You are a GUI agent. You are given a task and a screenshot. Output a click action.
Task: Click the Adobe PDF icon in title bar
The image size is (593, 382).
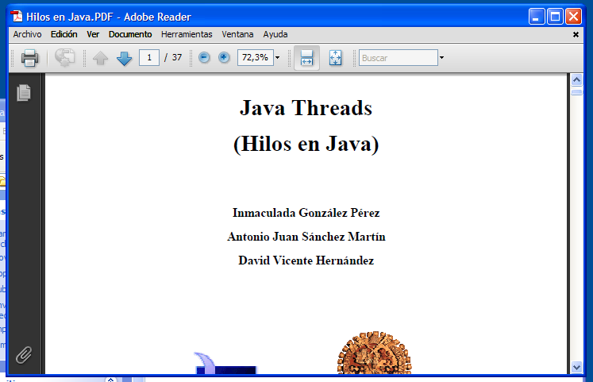(x=16, y=16)
